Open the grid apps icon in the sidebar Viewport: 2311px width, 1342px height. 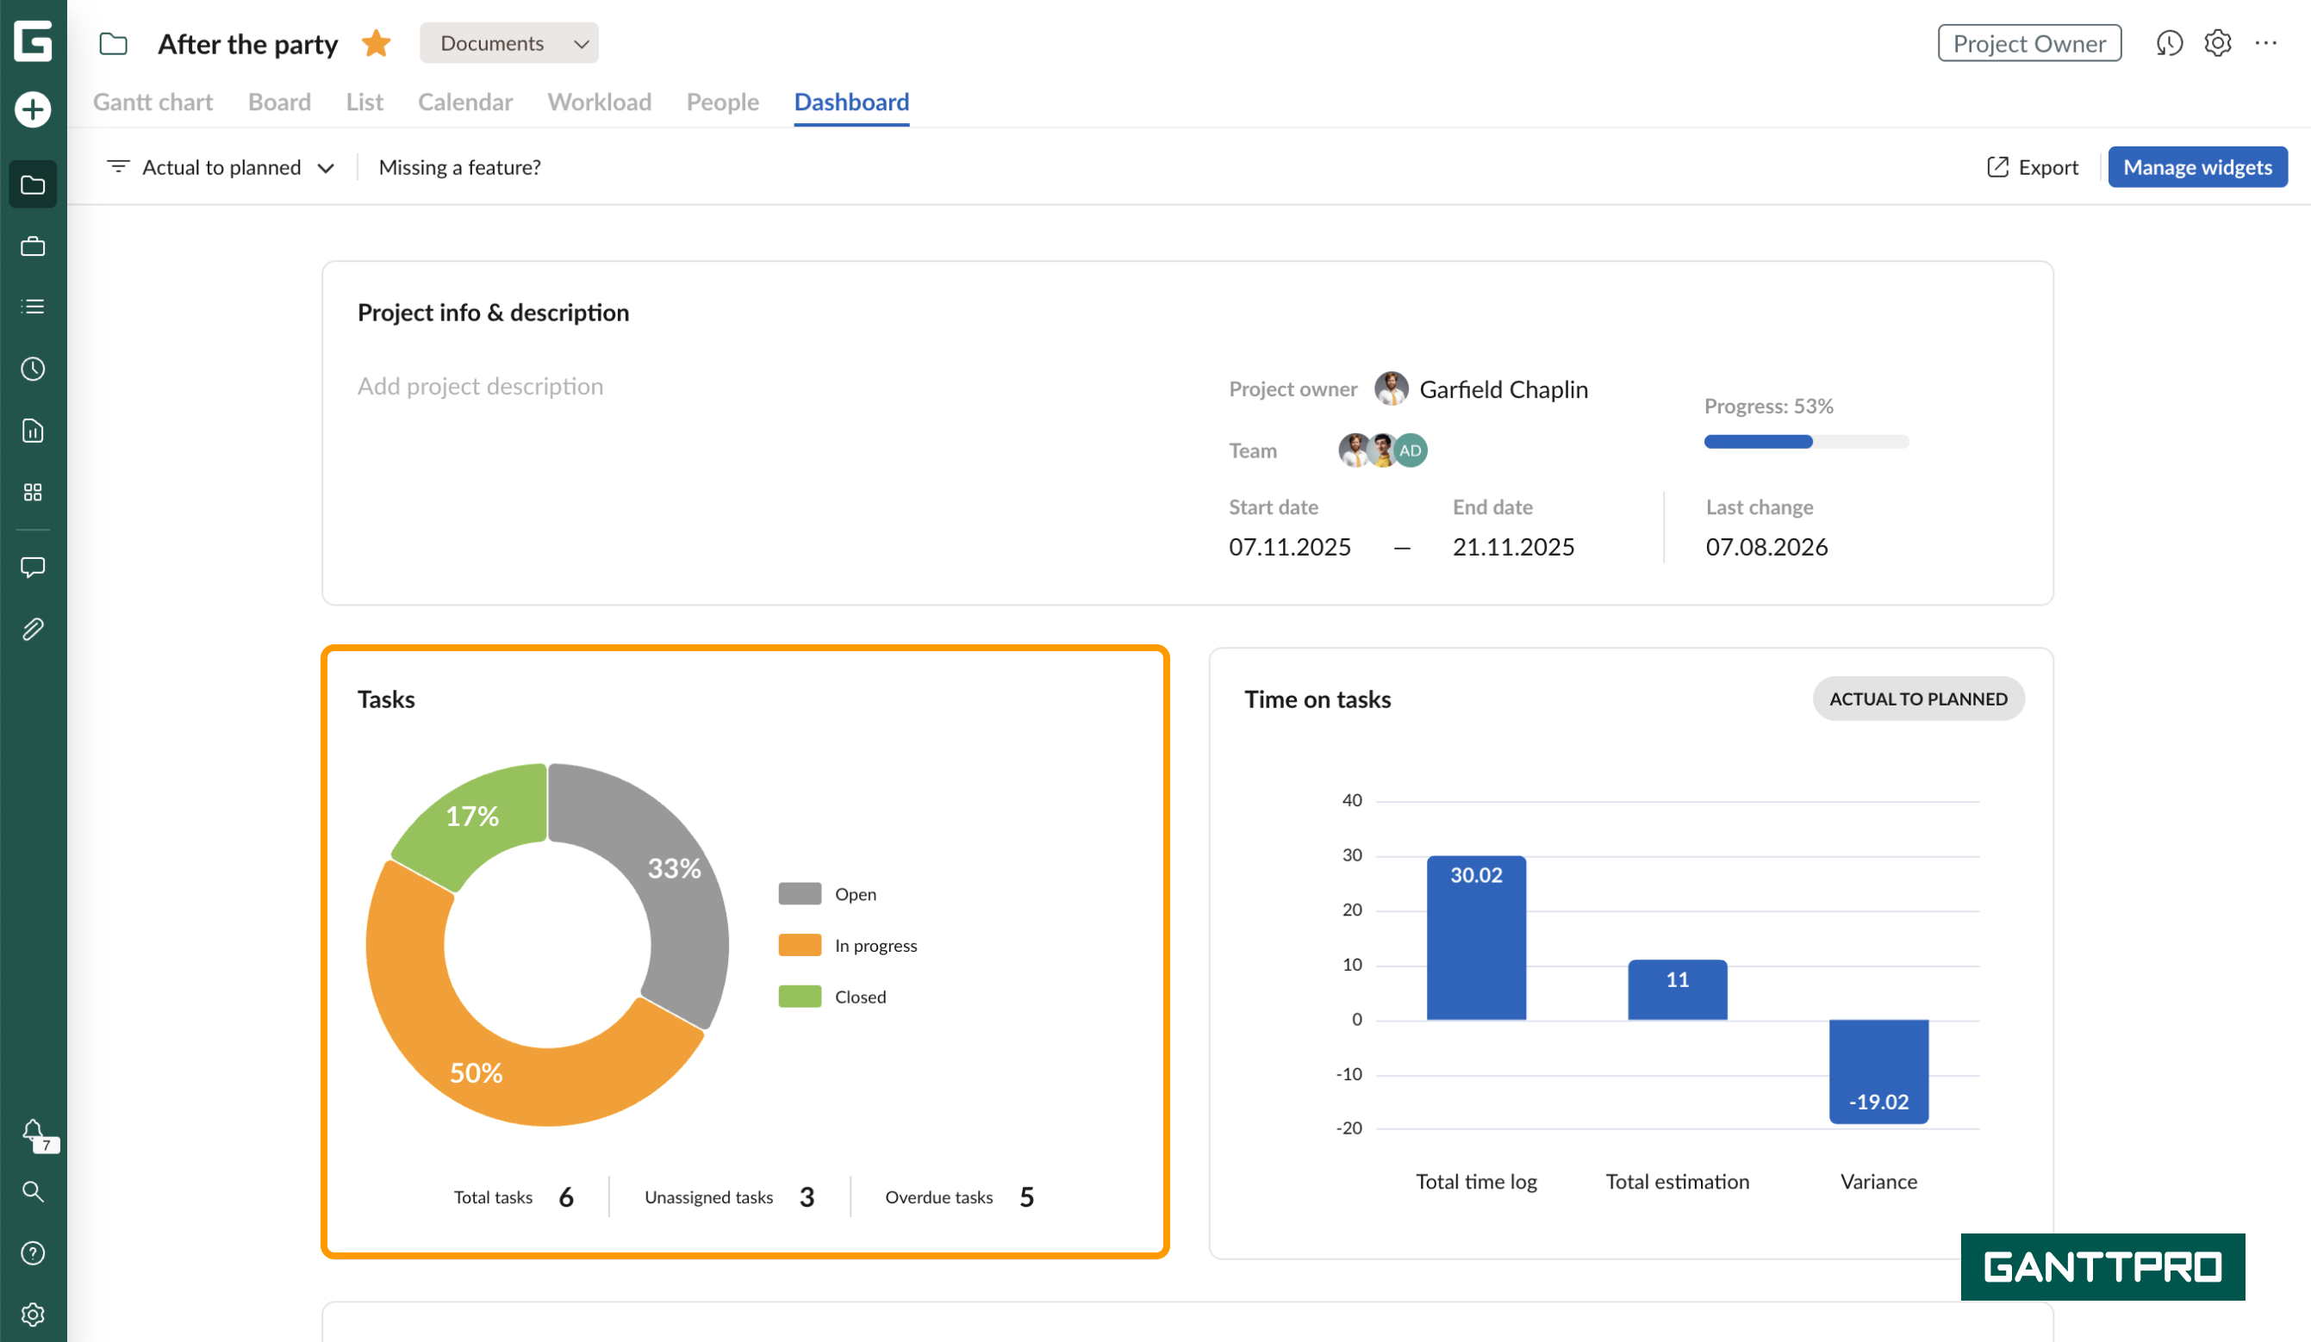coord(33,494)
